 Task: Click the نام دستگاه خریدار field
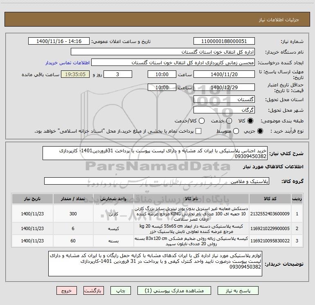[x=163, y=52]
